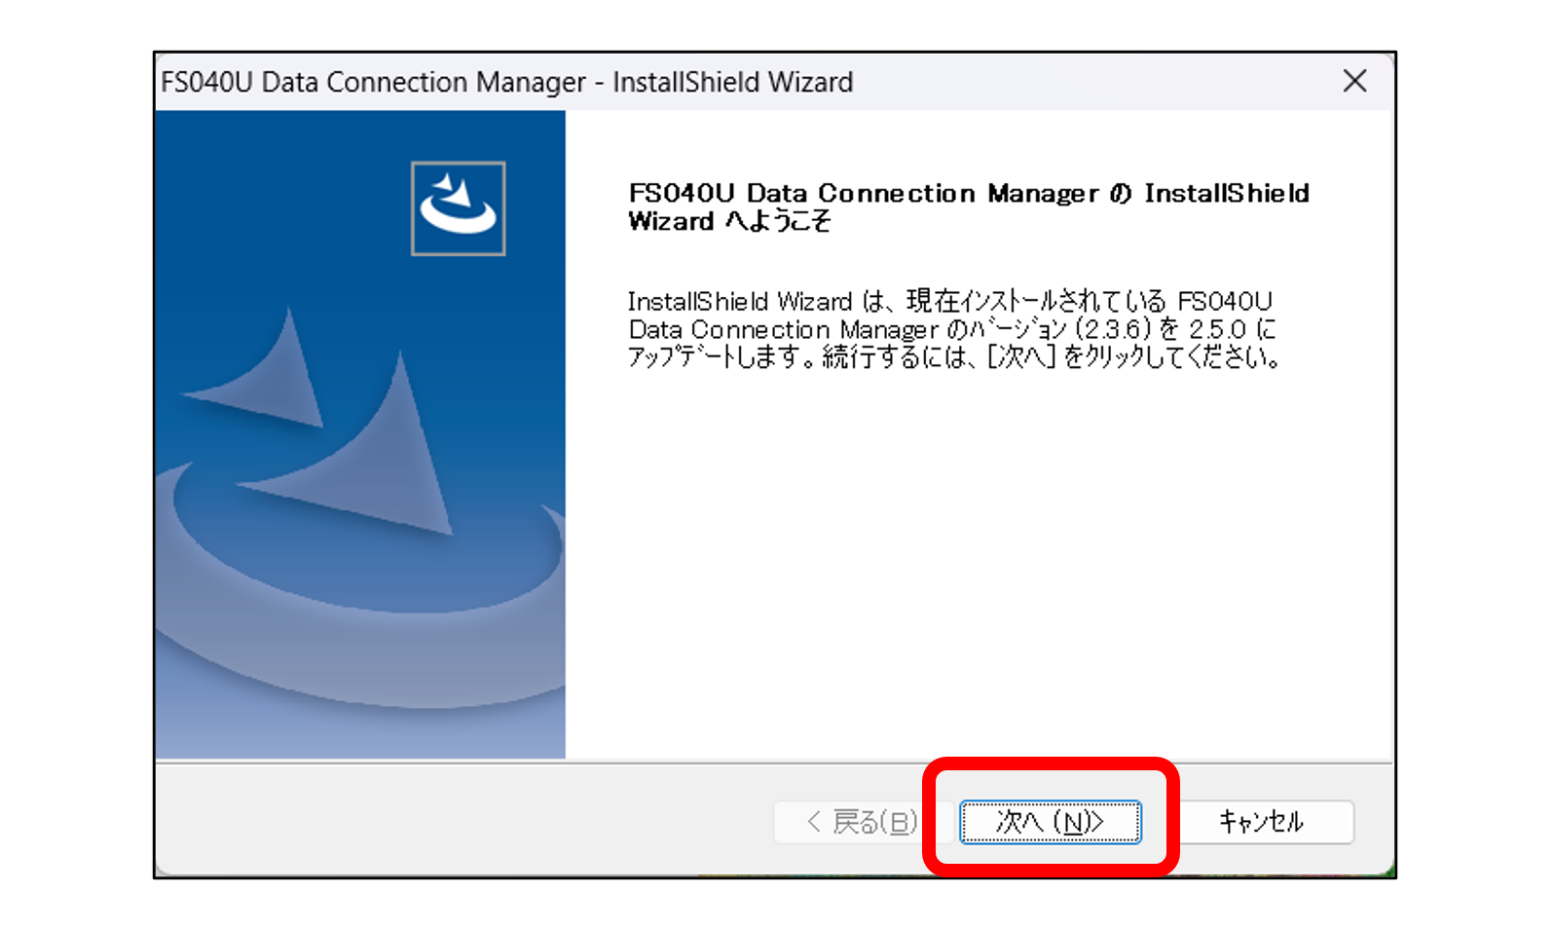The width and height of the screenshot is (1554, 930).
Task: Click the welcome heading 'Wizard へようこそ'
Action: point(730,222)
